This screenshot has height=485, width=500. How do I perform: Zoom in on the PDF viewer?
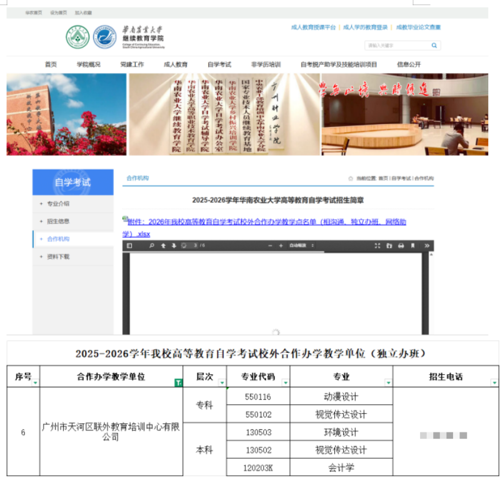tap(281, 245)
